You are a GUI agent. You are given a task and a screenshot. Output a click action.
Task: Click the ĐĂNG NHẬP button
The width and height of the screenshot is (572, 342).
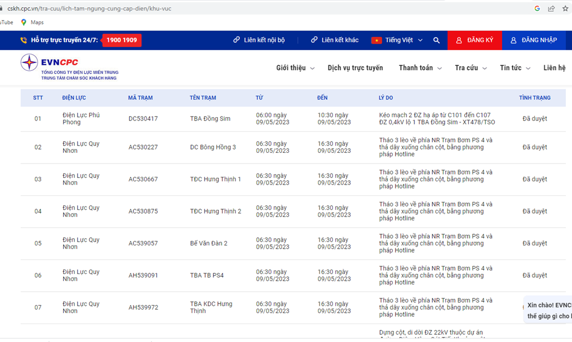533,40
